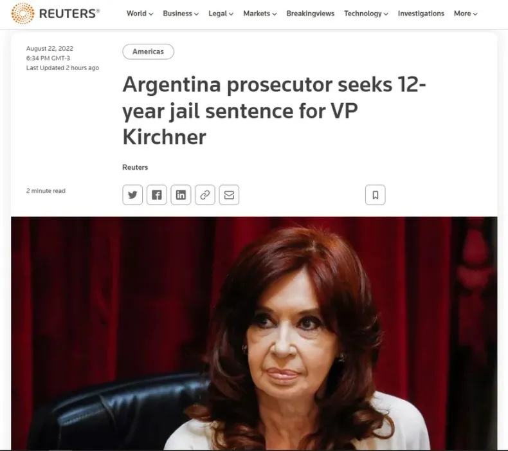Expand the Legal dropdown
Viewport: 508px width, 451px height.
[221, 14]
